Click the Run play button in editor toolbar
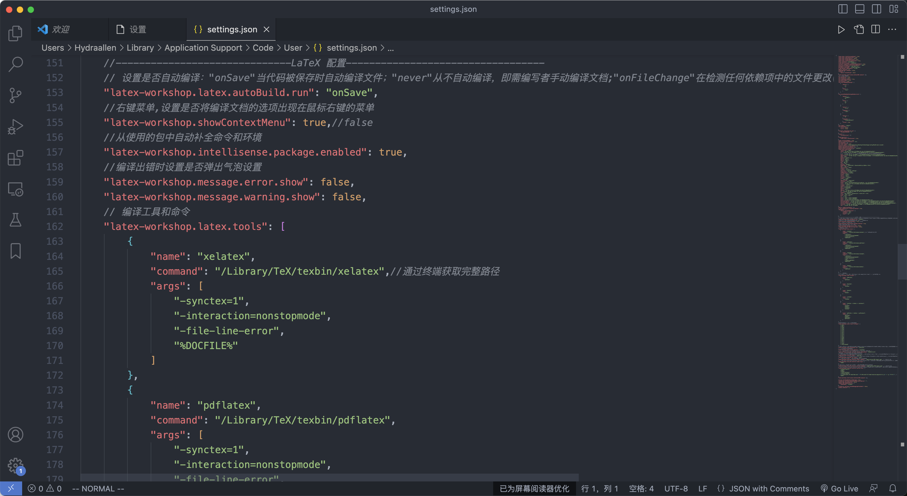This screenshot has height=496, width=907. point(841,30)
